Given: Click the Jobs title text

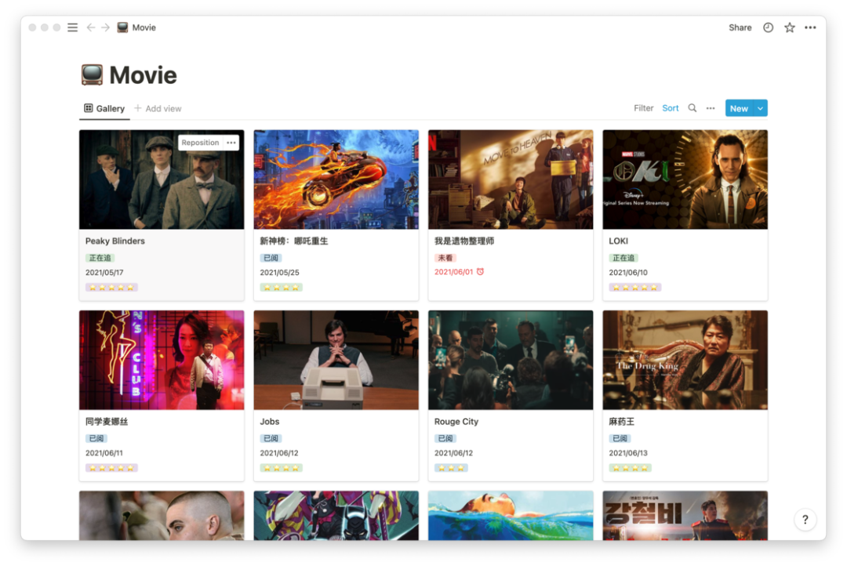Looking at the screenshot, I should tap(270, 421).
